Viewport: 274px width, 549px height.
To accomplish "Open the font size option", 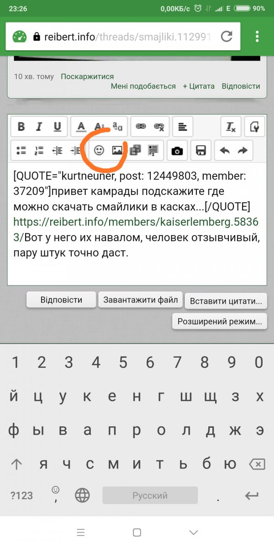I will tap(99, 127).
